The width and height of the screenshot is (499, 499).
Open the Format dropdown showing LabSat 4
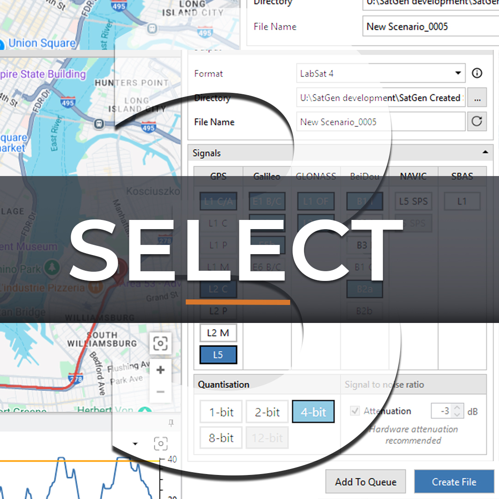pos(380,73)
